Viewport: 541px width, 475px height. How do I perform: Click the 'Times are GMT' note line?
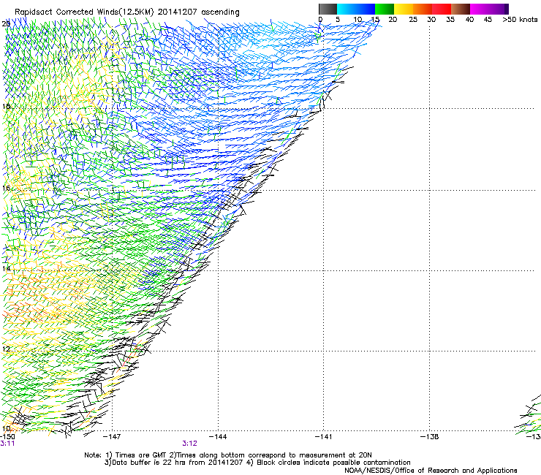point(228,455)
